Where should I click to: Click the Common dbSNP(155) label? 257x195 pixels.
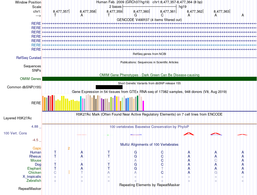click(24, 87)
